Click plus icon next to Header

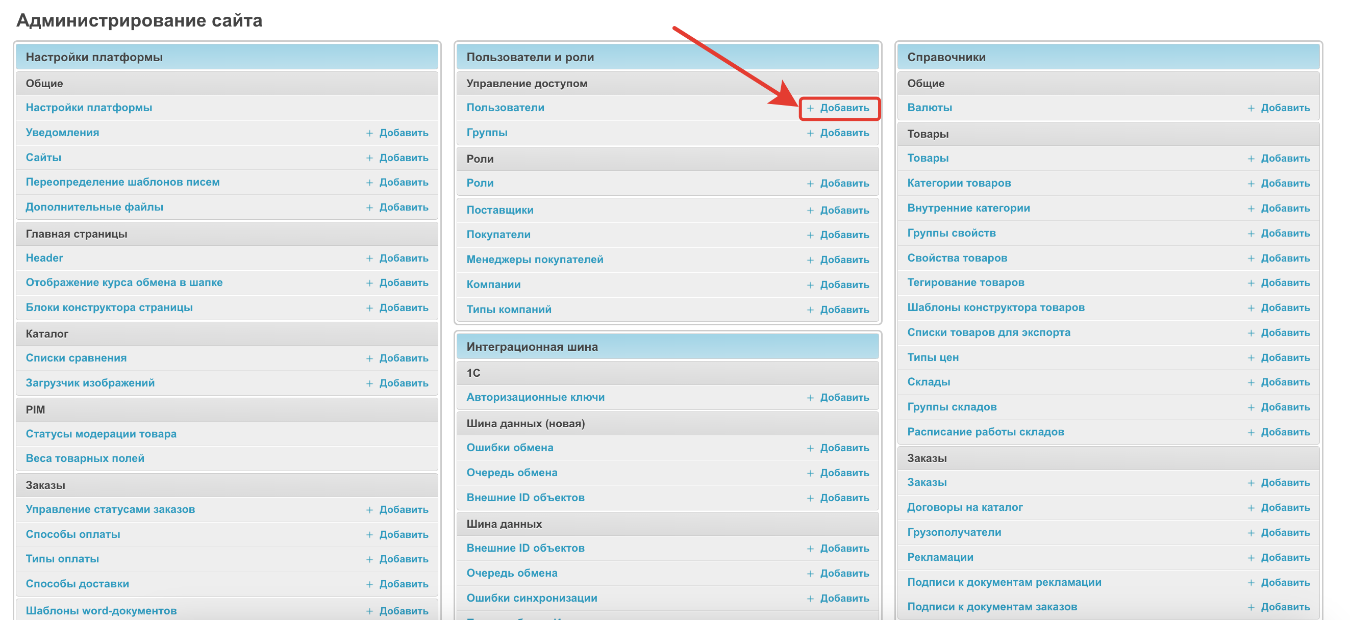369,258
